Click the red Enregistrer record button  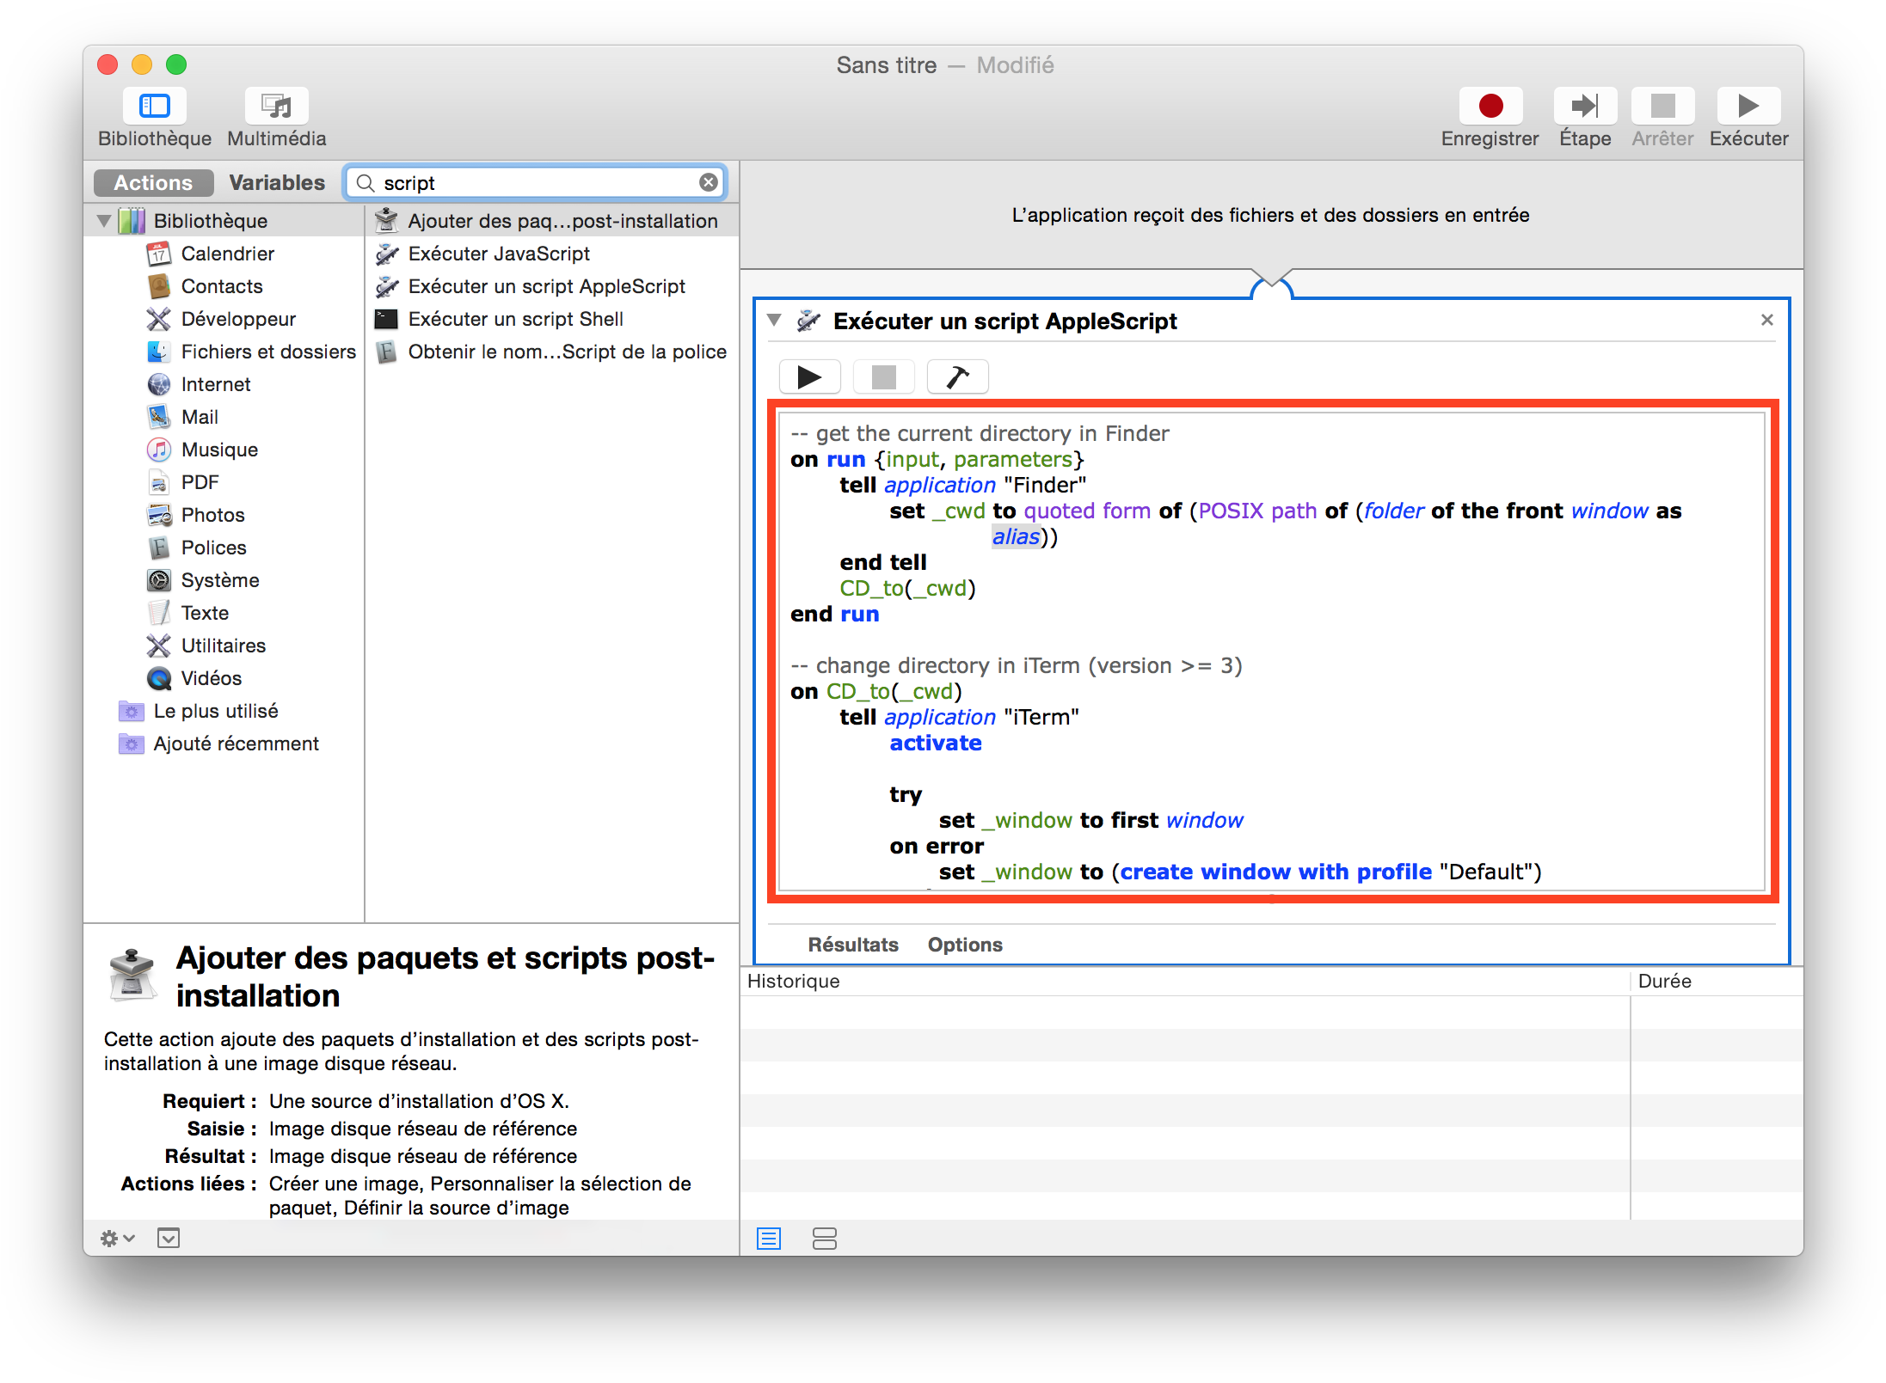[x=1490, y=107]
